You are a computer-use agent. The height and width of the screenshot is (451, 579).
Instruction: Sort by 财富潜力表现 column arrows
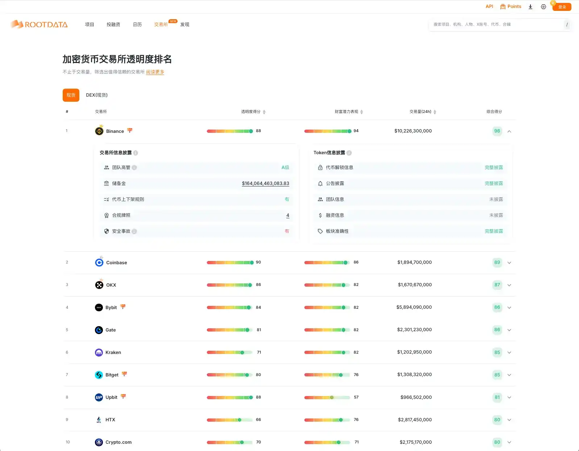pos(362,112)
